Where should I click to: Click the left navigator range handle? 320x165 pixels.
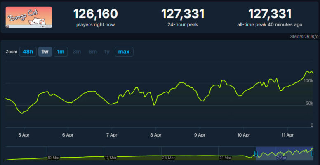pos(256,153)
